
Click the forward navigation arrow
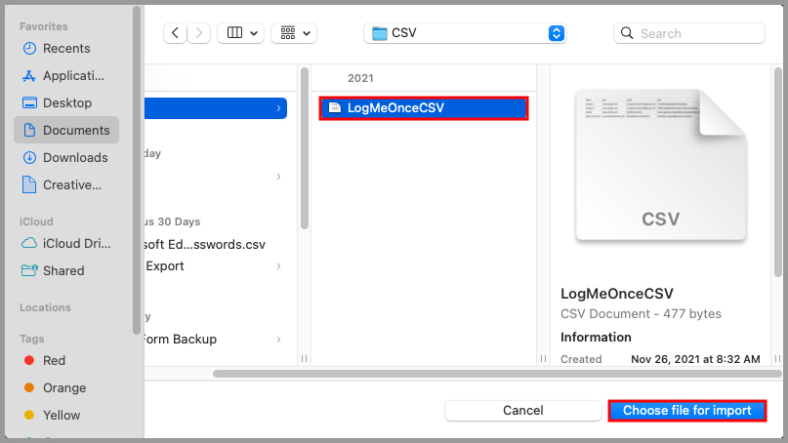click(200, 33)
